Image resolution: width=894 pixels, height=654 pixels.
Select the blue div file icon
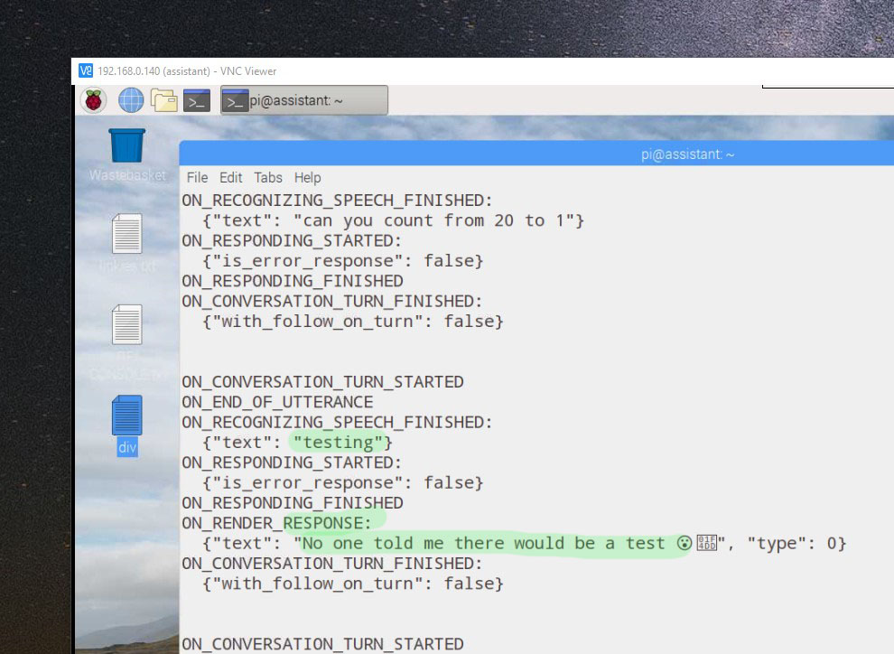coord(126,416)
